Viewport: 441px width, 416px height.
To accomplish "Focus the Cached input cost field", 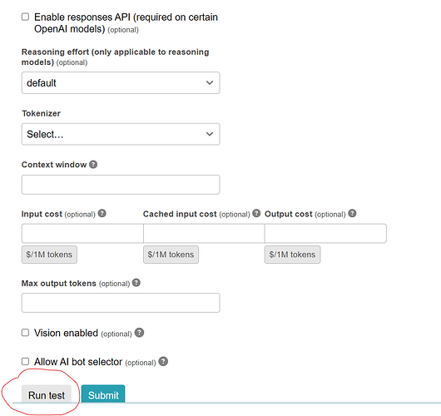I will [204, 234].
